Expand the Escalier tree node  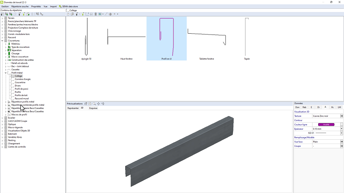[2, 118]
